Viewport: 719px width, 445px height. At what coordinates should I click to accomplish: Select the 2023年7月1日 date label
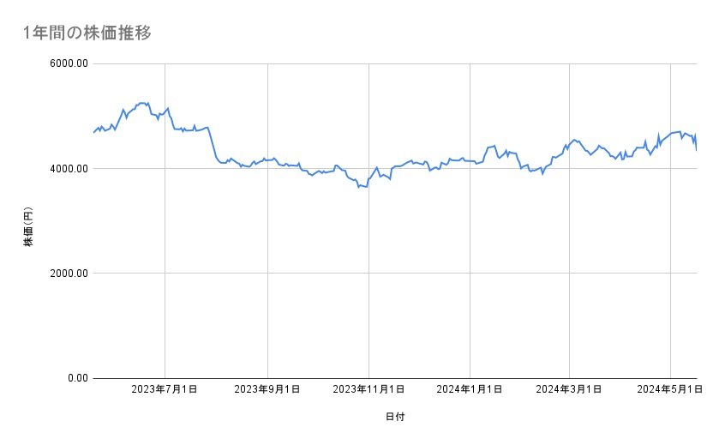pyautogui.click(x=165, y=390)
